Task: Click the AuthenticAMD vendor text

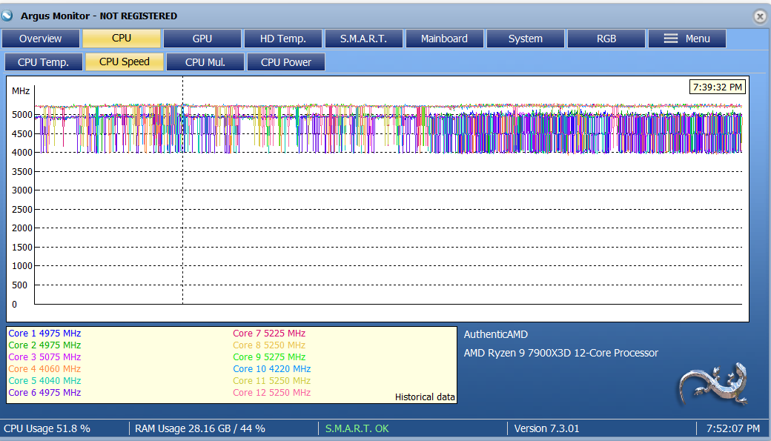Action: coord(496,334)
